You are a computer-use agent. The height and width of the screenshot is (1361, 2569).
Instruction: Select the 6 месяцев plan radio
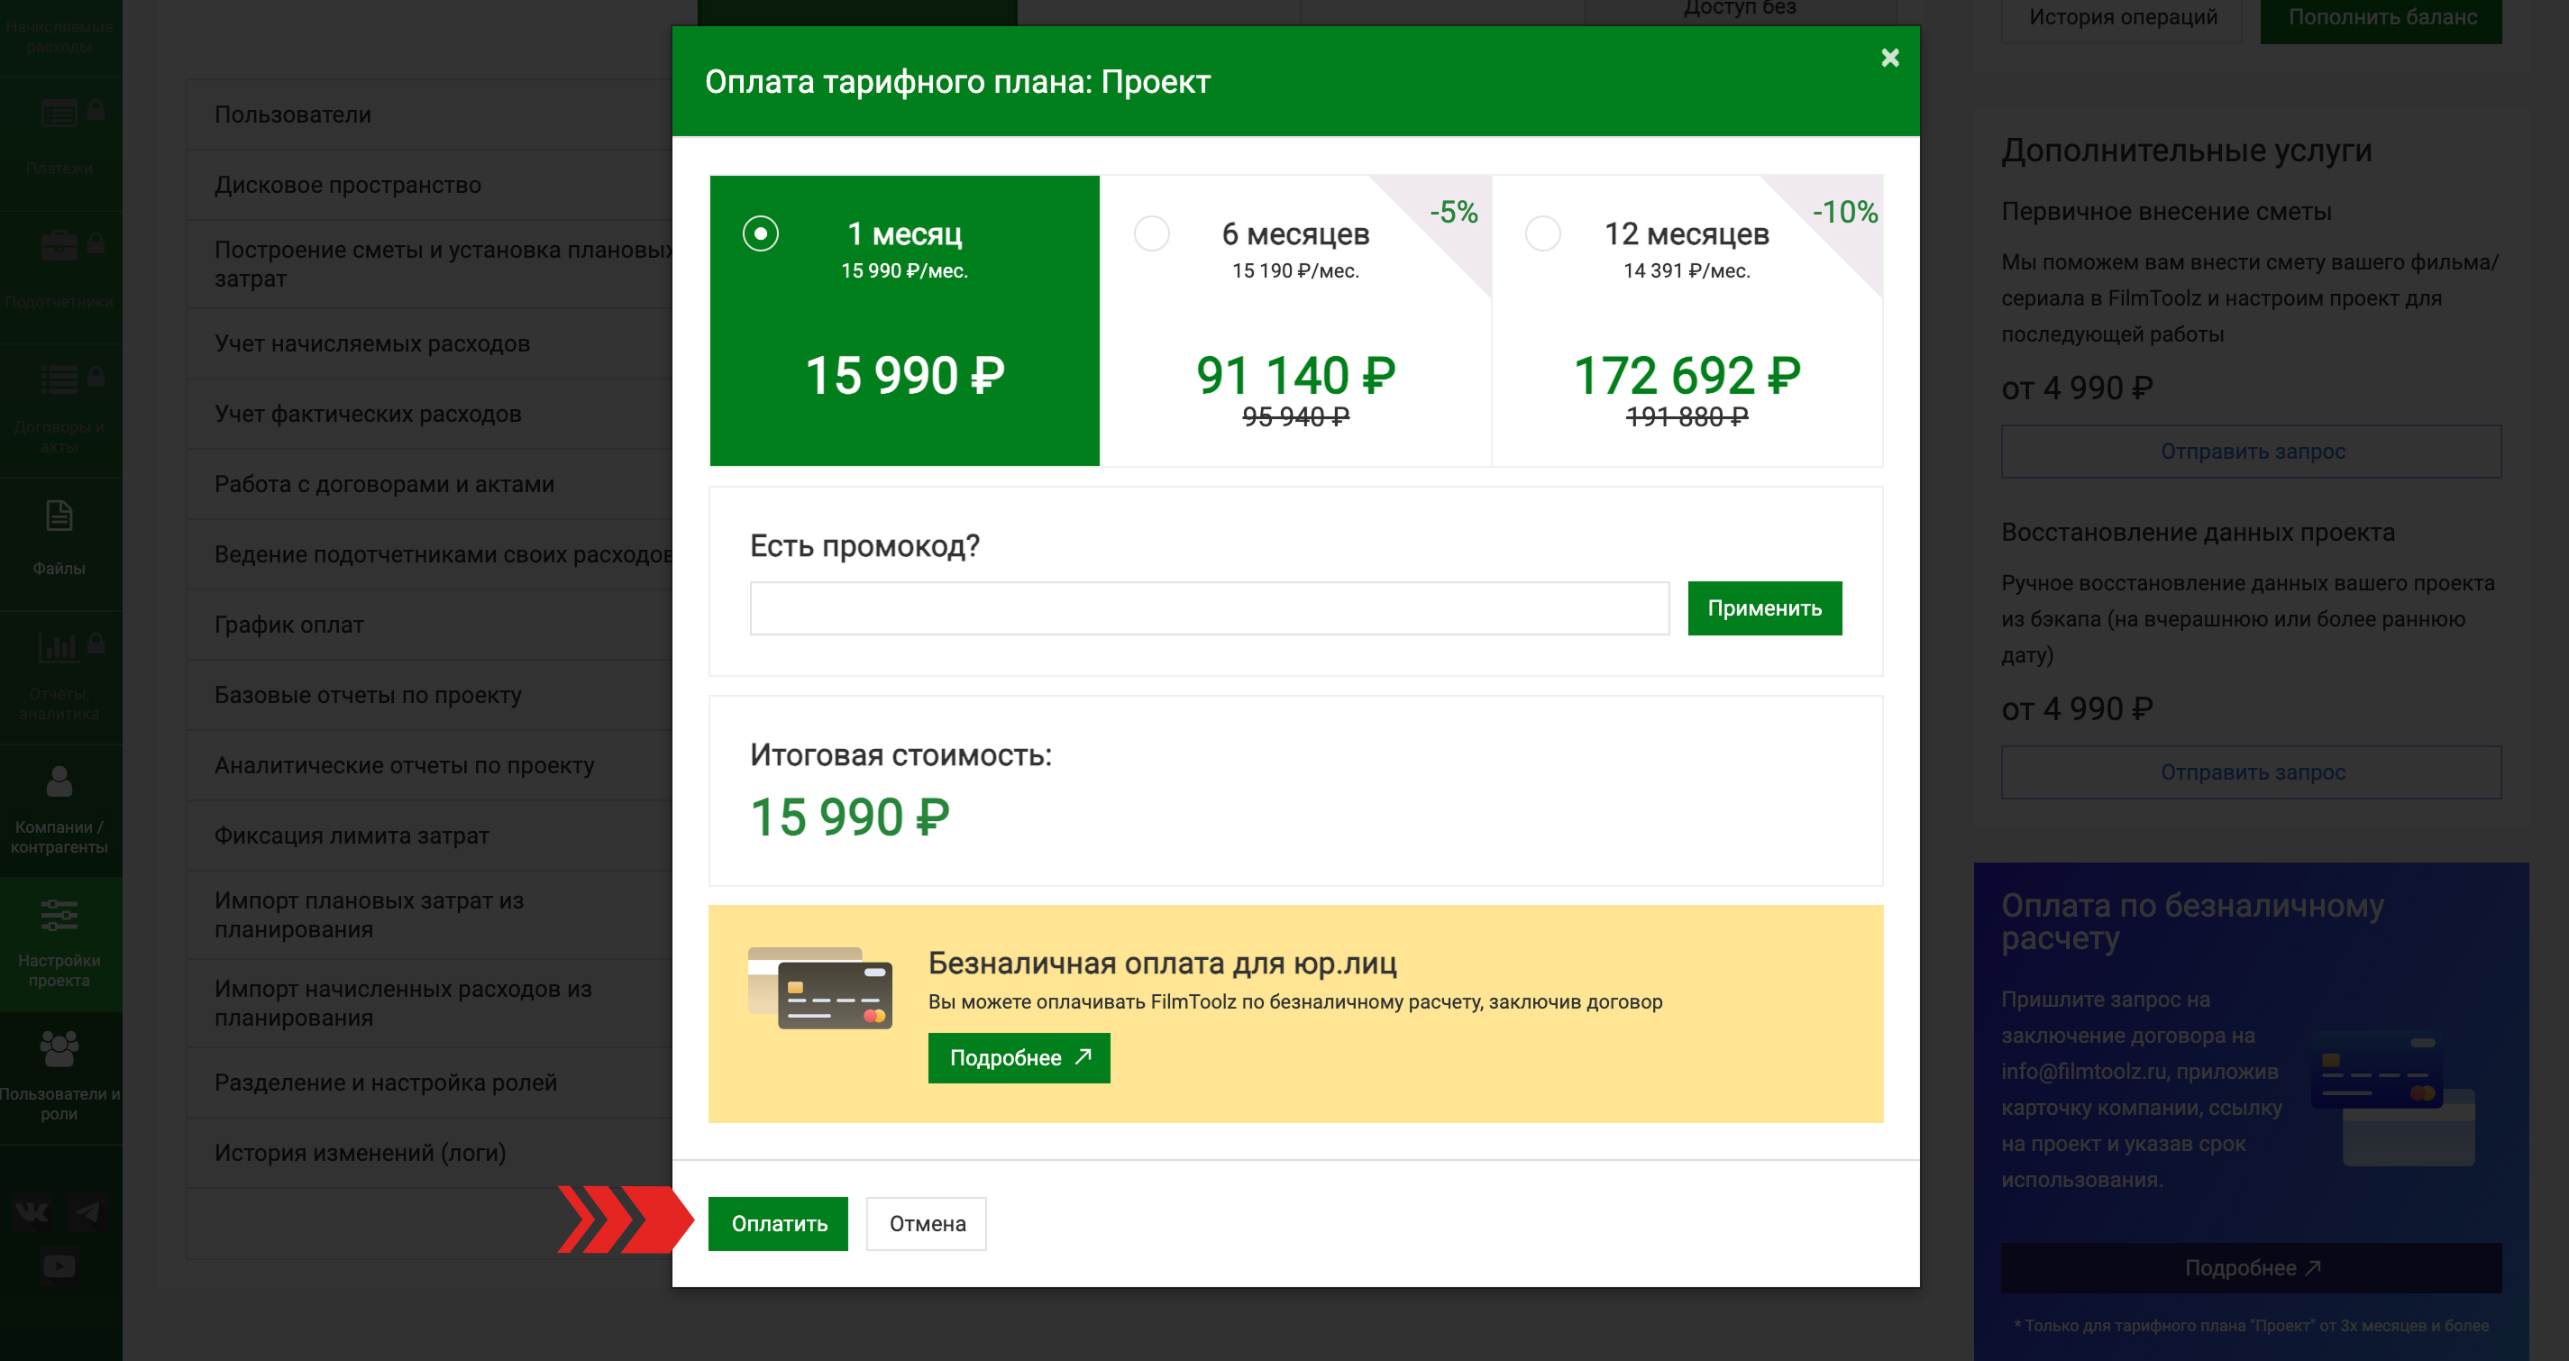[1151, 233]
